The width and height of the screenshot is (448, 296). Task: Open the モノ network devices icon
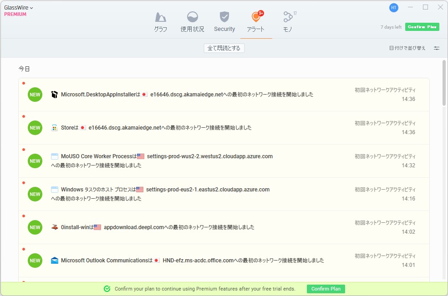tap(288, 17)
